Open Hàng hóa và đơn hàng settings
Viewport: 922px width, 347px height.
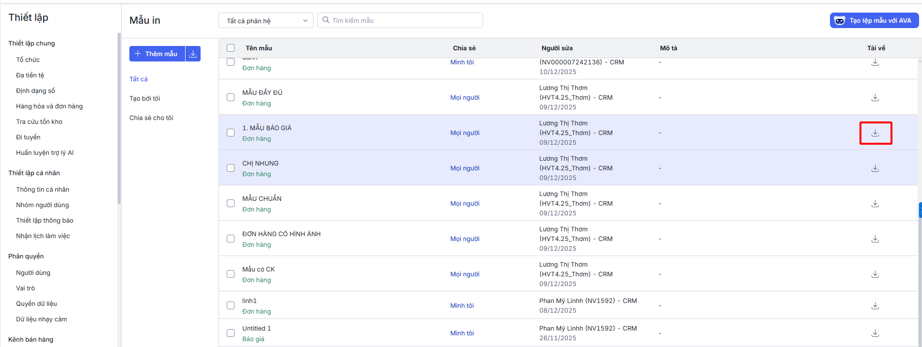(x=49, y=106)
